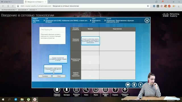This screenshot has height=102, width=182.
Task: Open File Explorer from the taskbar
Action: pyautogui.click(x=22, y=99)
